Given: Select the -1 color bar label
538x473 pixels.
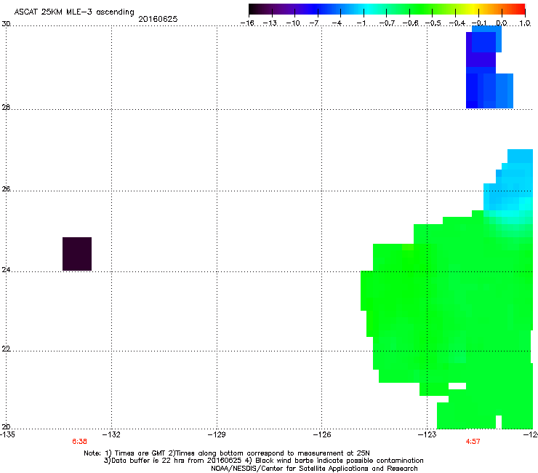Looking at the screenshot, I should click(361, 23).
